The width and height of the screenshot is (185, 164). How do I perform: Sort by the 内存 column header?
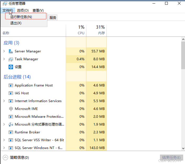click(x=97, y=30)
